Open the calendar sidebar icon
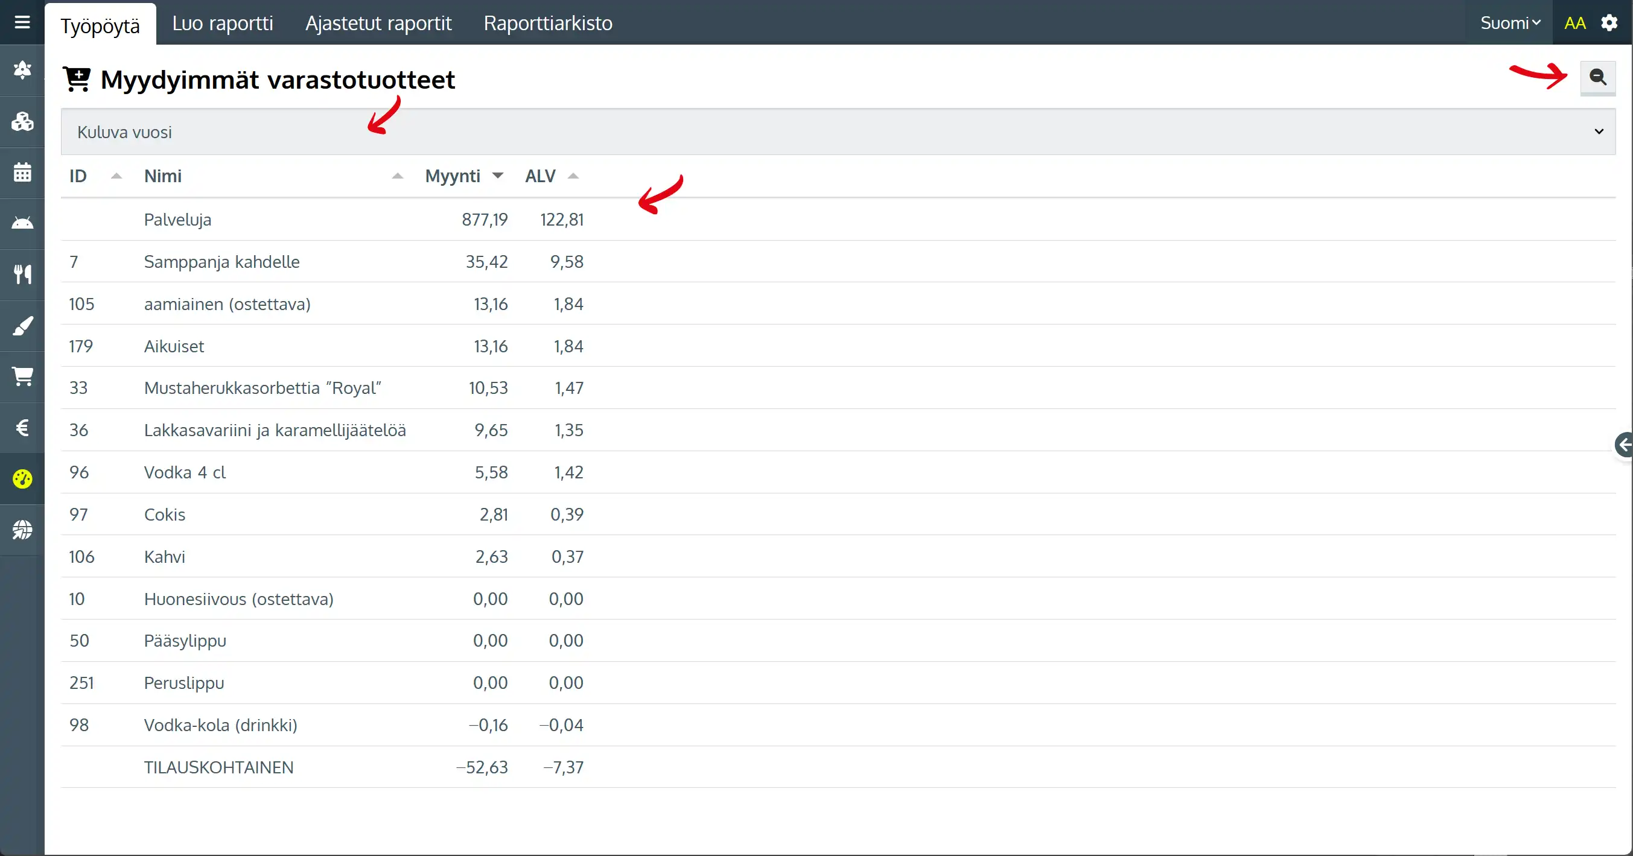1633x856 pixels. tap(22, 172)
